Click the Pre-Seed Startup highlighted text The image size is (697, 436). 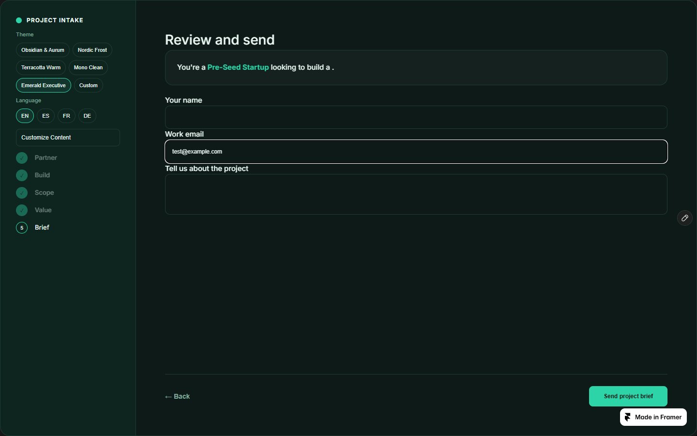(238, 67)
